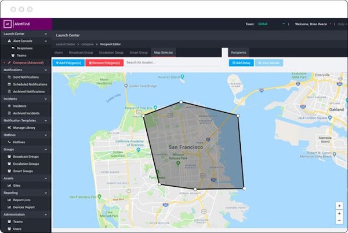This screenshot has height=233, width=348.
Task: Click the Smart Groups people icon
Action: tap(9, 171)
